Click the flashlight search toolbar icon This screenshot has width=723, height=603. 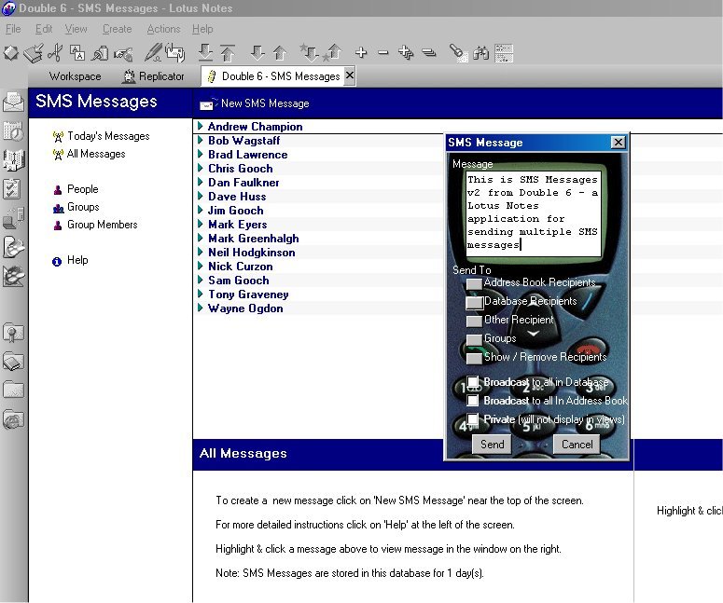458,52
